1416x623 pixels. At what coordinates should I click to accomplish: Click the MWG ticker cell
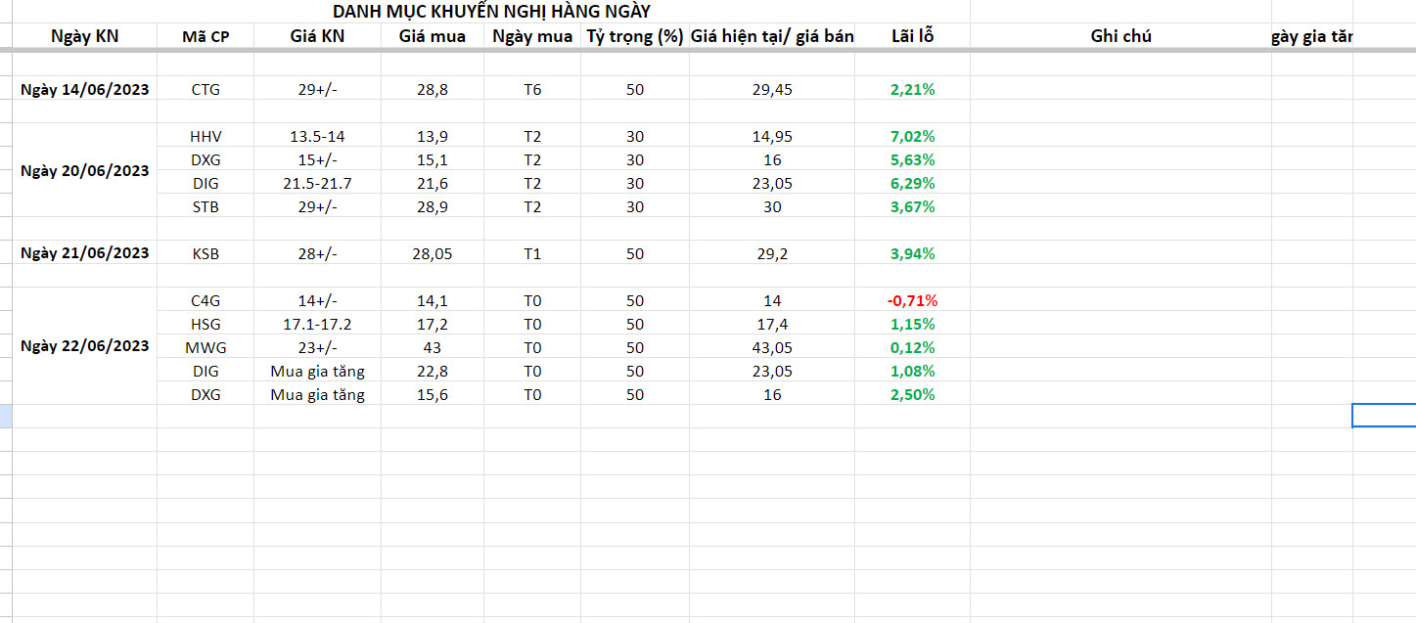click(206, 347)
